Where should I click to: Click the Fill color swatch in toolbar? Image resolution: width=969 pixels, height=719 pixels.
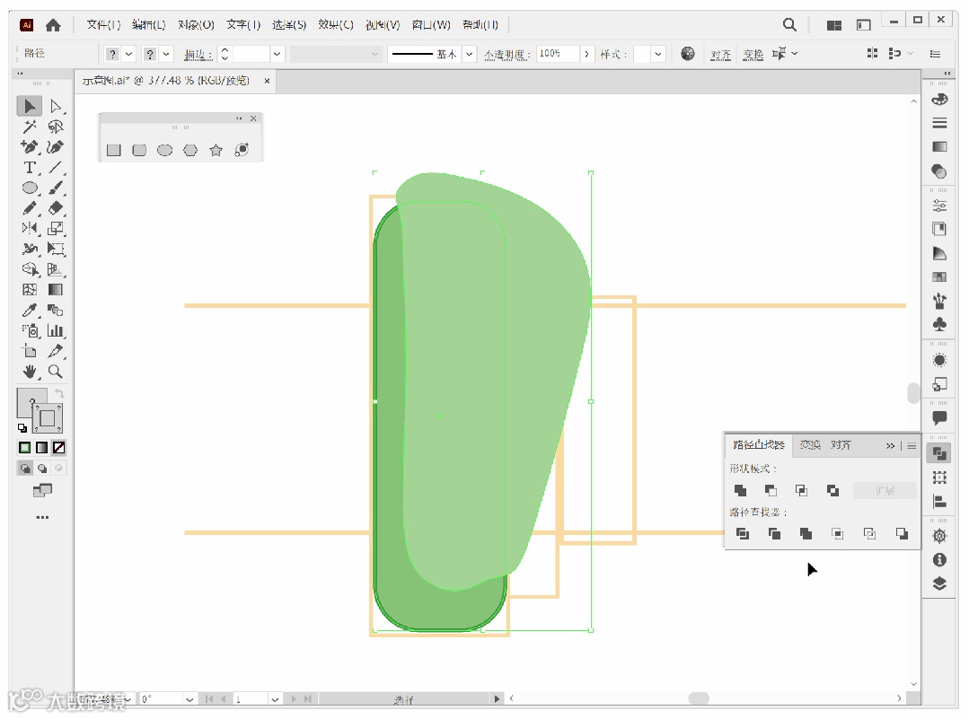[32, 403]
